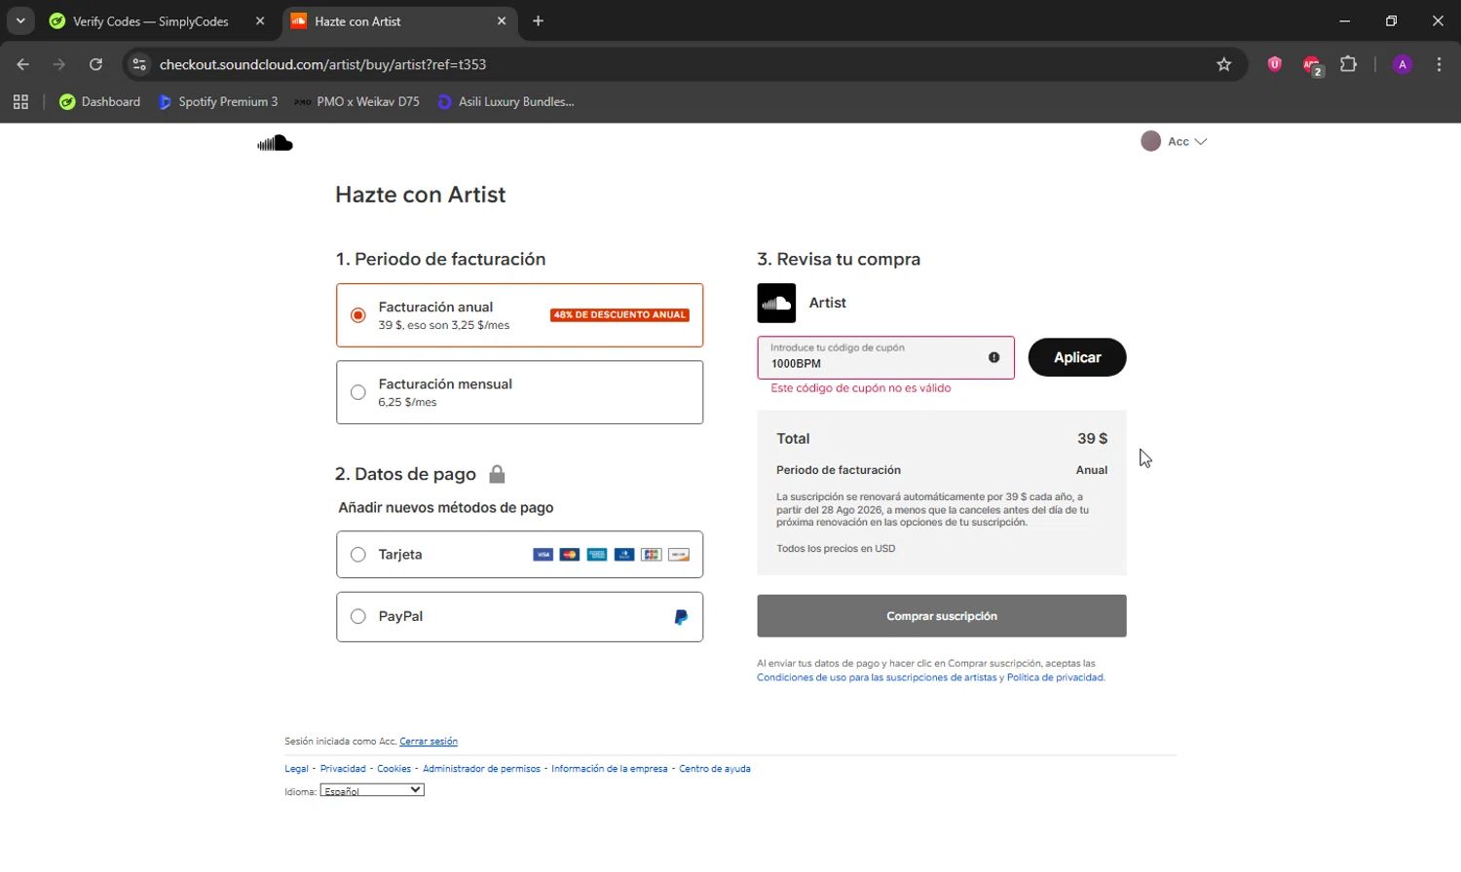The height and width of the screenshot is (872, 1461).
Task: Click the Acc account avatar
Action: [1150, 141]
